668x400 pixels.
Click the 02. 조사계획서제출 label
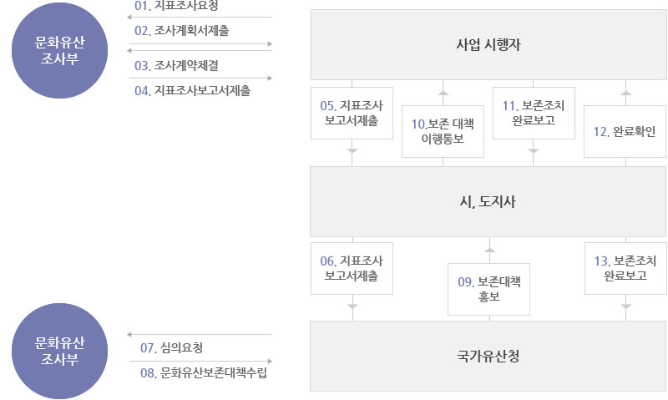point(182,31)
